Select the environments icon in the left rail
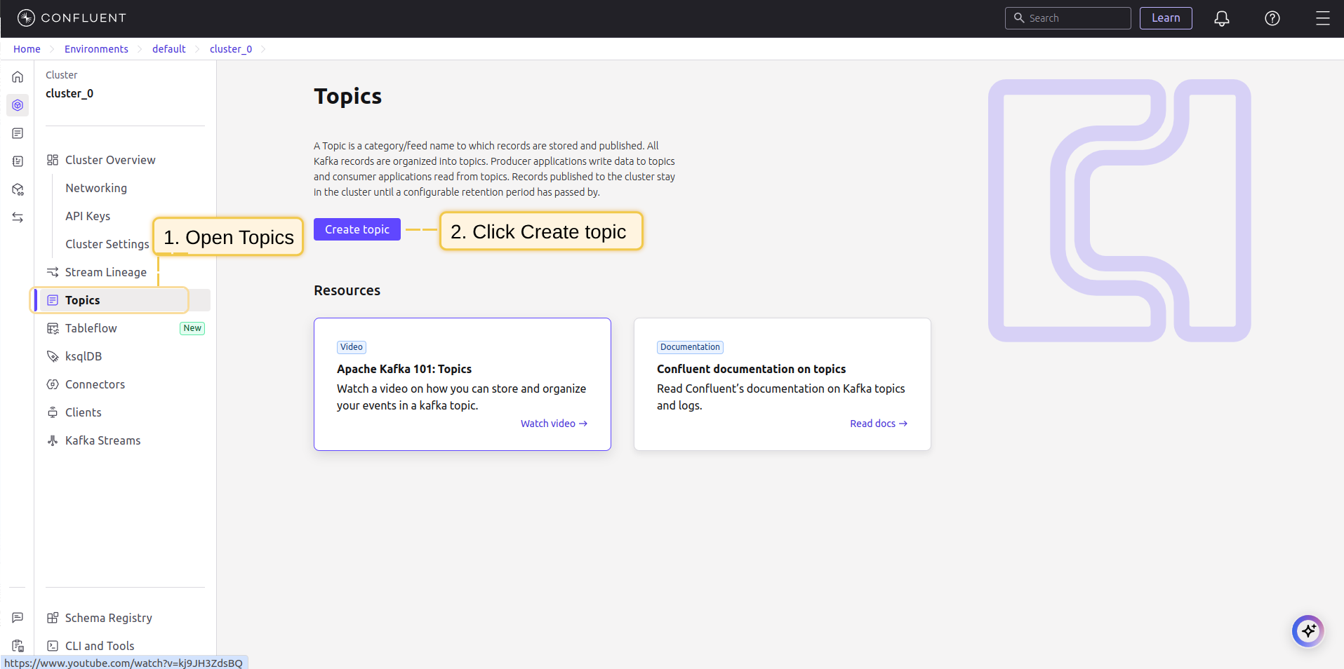 [x=18, y=105]
